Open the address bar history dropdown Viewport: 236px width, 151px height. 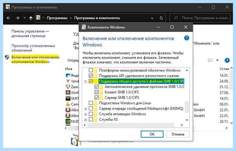pyautogui.click(x=152, y=18)
